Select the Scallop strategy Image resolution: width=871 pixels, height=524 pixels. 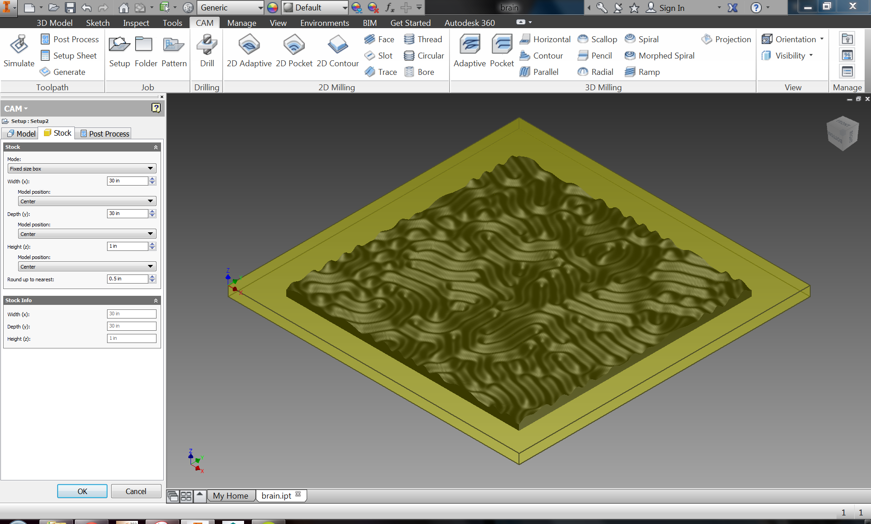[597, 39]
